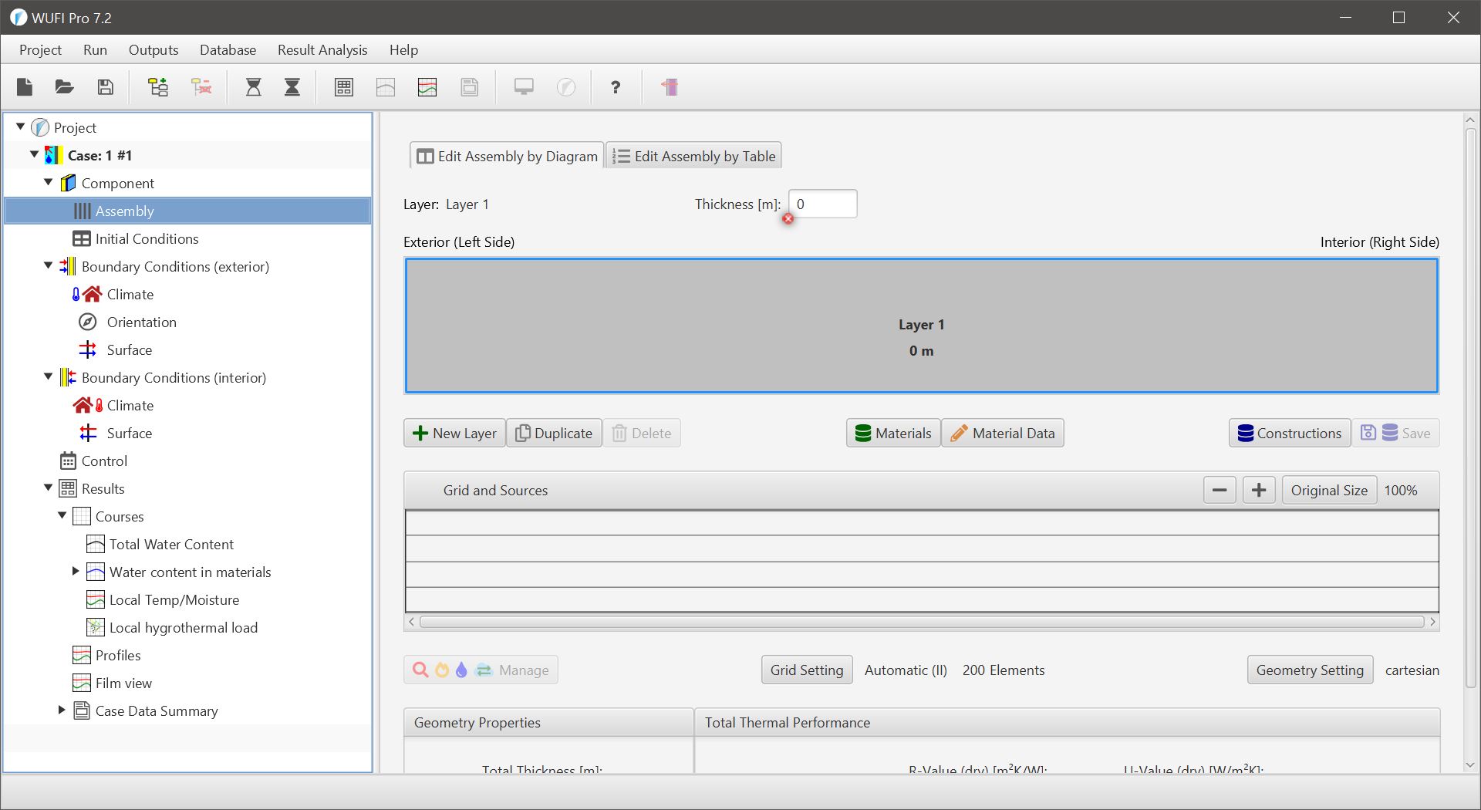Image resolution: width=1481 pixels, height=810 pixels.
Task: Click the Grid Setting button
Action: pyautogui.click(x=807, y=670)
